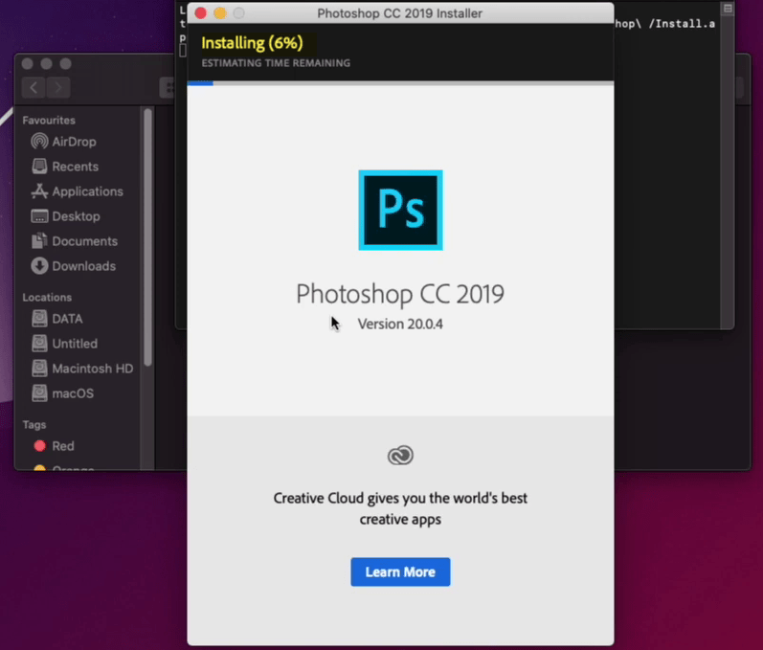Click the installation progress bar
763x650 pixels.
tap(400, 83)
